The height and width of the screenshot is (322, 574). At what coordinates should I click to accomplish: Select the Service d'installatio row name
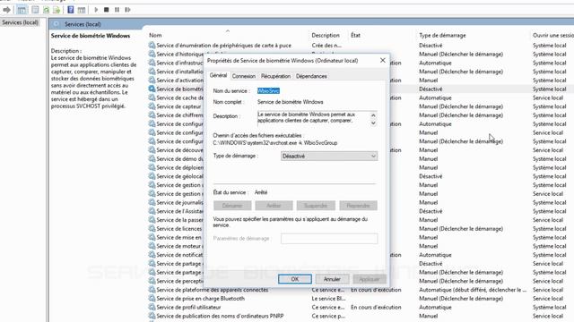(179, 72)
